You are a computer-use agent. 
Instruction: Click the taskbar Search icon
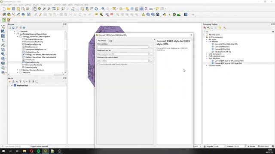coord(10,151)
